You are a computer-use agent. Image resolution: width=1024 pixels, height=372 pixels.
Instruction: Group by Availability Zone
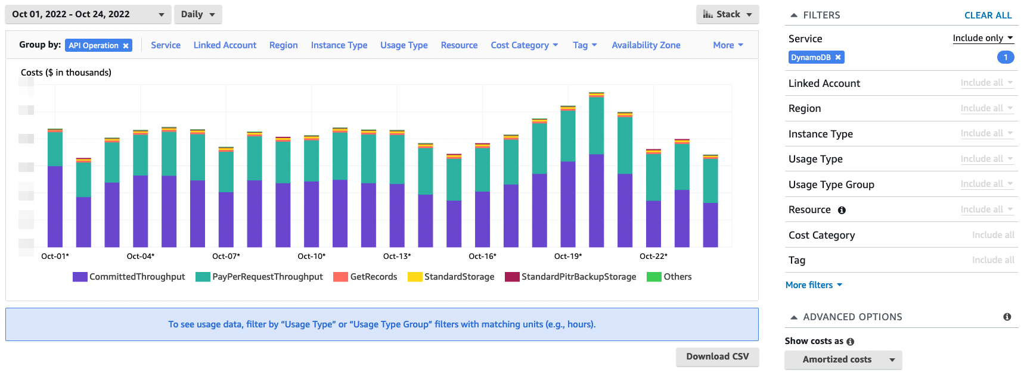pos(646,45)
